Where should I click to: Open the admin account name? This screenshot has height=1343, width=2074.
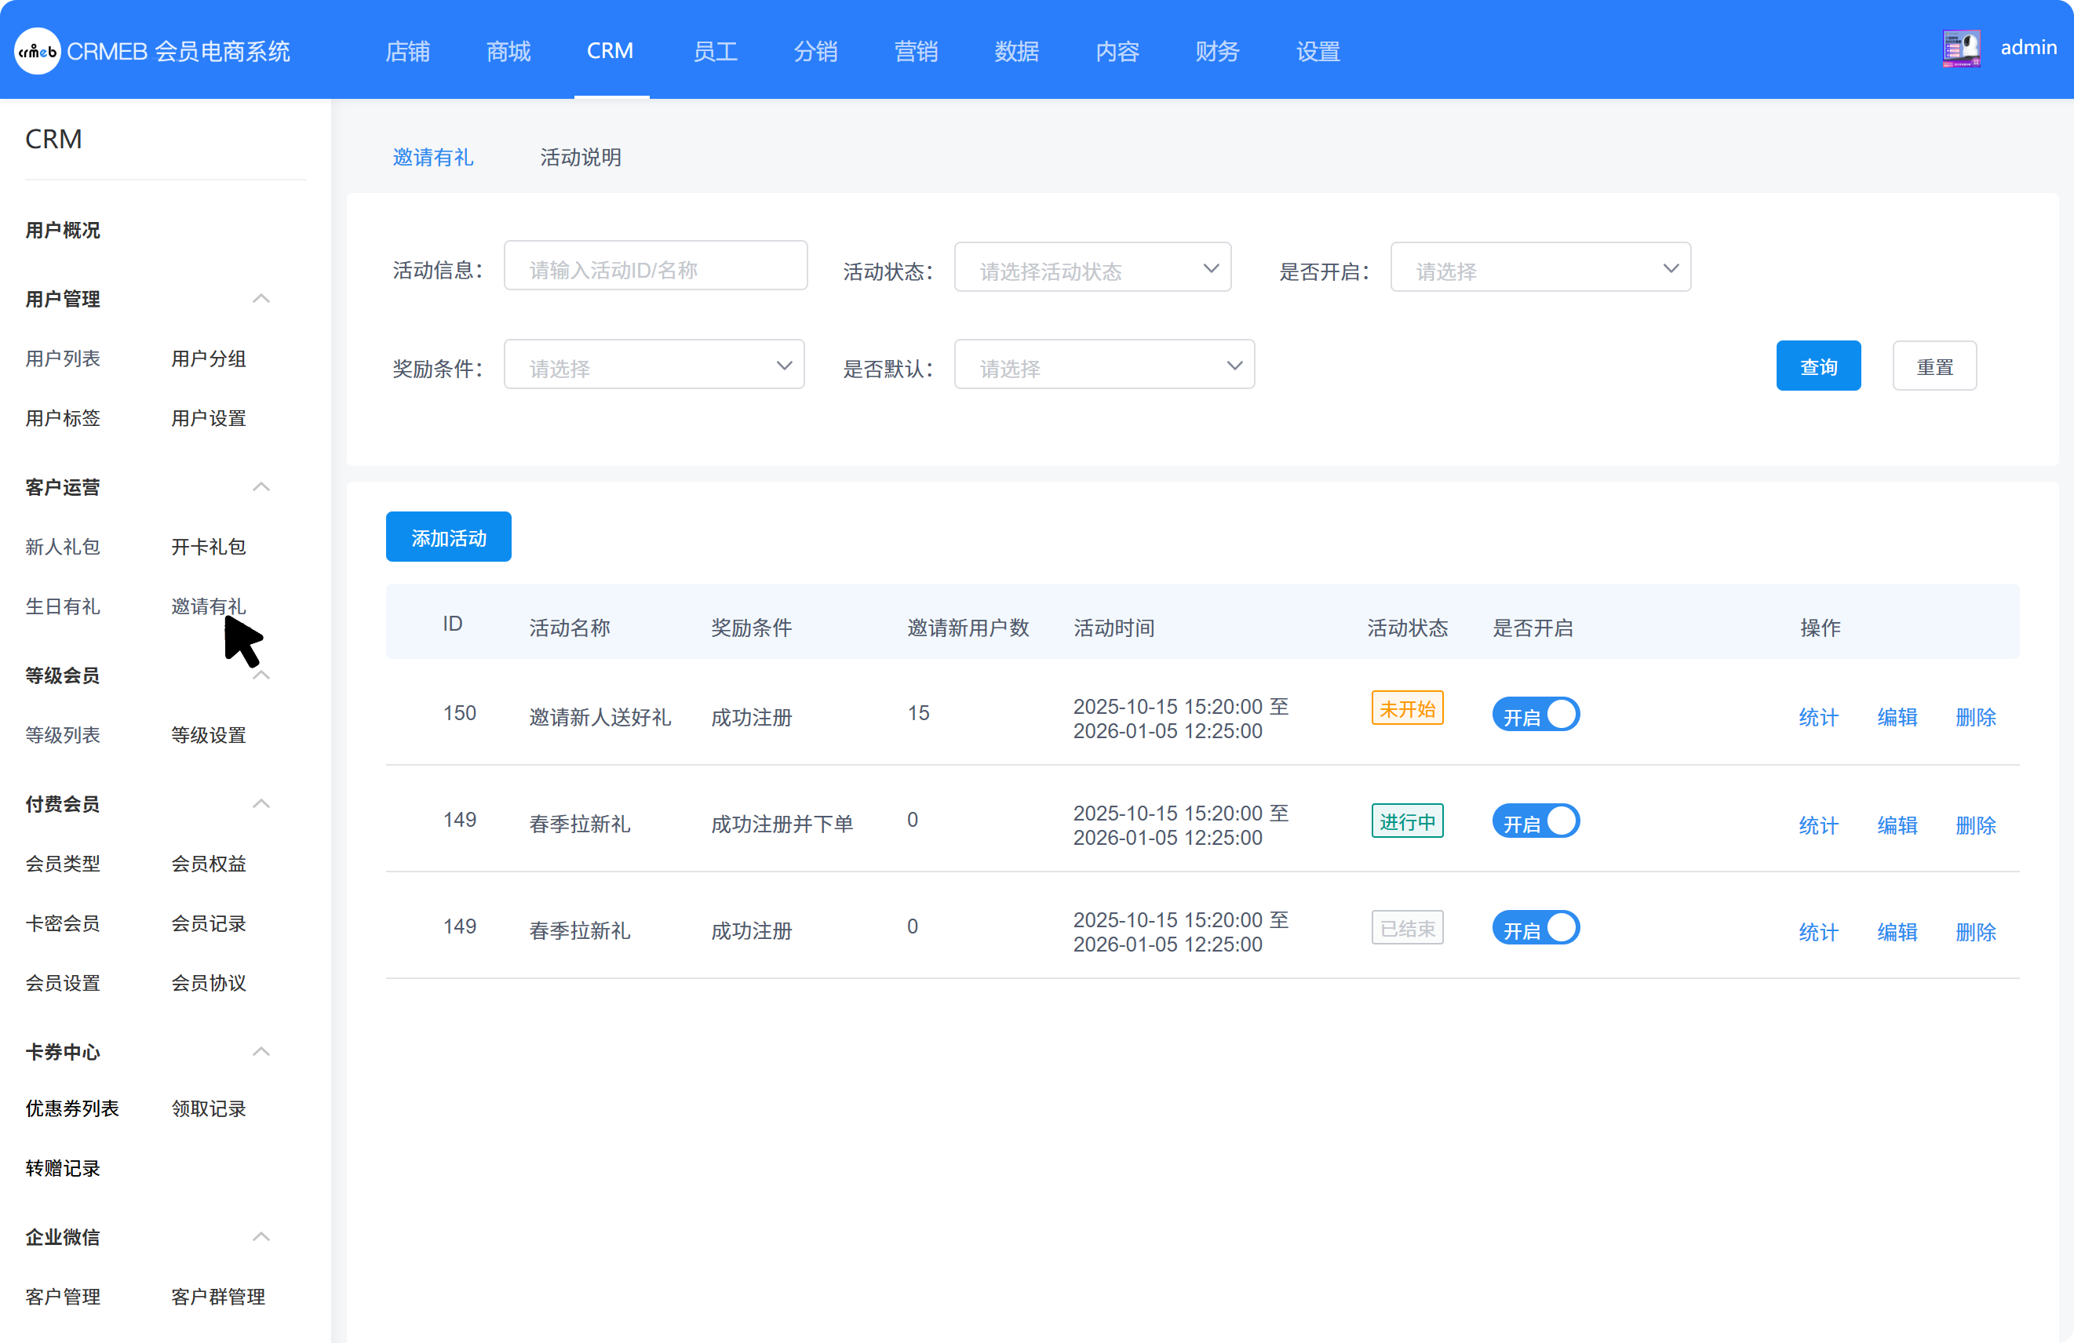point(2028,48)
